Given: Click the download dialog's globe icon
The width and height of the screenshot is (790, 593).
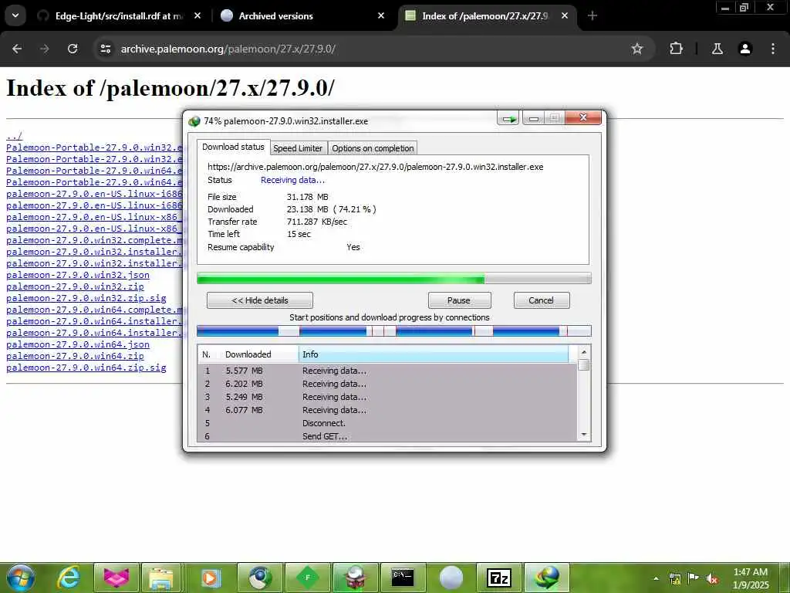Looking at the screenshot, I should 194,121.
